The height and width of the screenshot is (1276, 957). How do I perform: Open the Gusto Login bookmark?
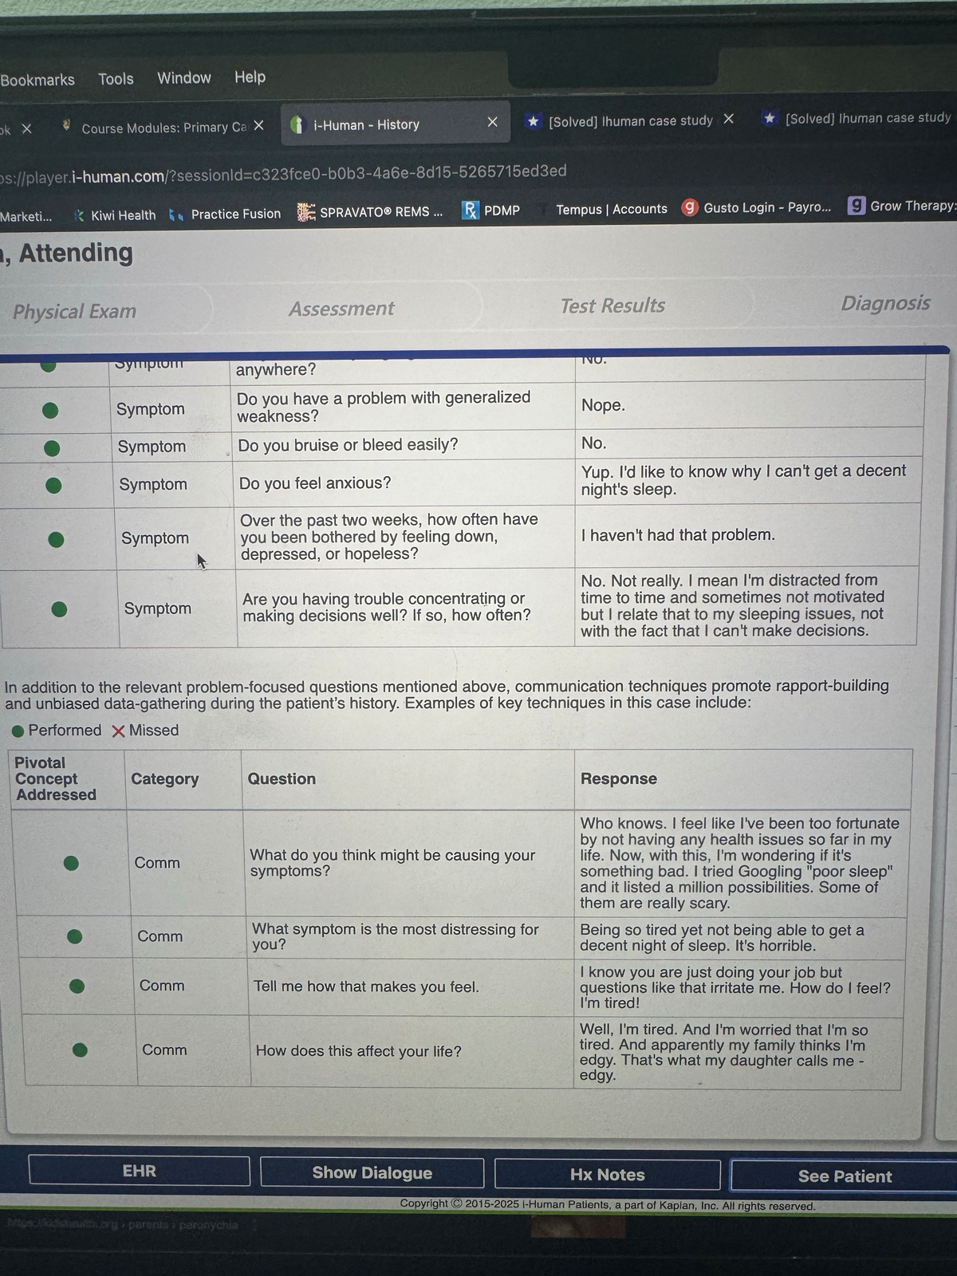coord(757,207)
